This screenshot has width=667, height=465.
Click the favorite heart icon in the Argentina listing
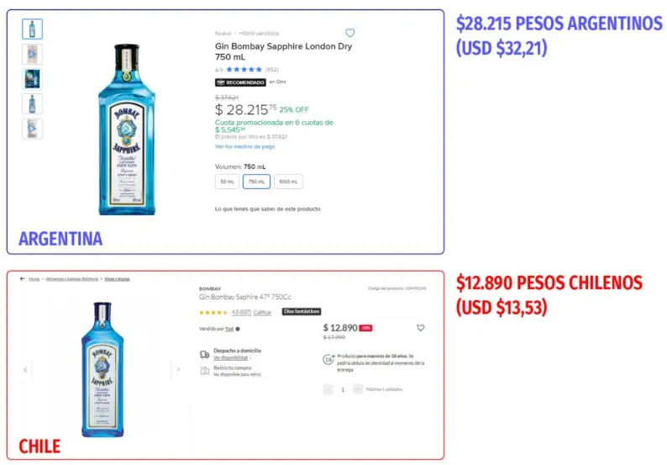coord(350,33)
